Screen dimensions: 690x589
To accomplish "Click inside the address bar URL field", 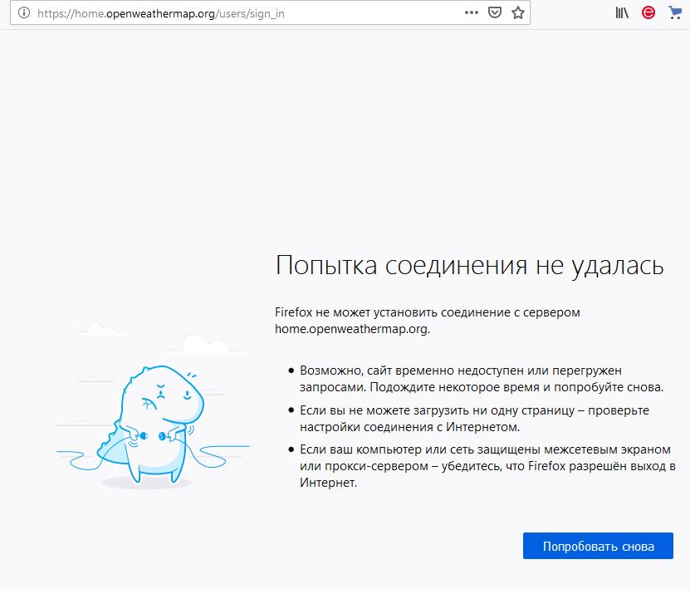I will click(x=208, y=12).
